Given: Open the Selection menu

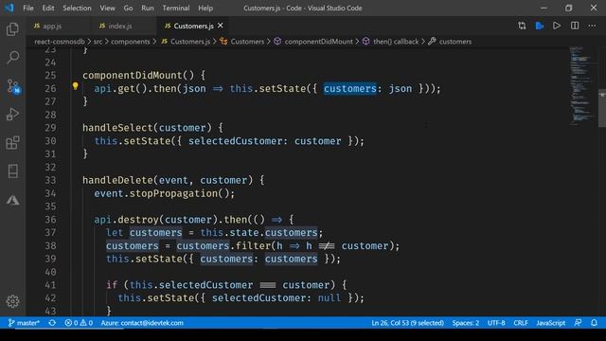Looking at the screenshot, I should (77, 9).
